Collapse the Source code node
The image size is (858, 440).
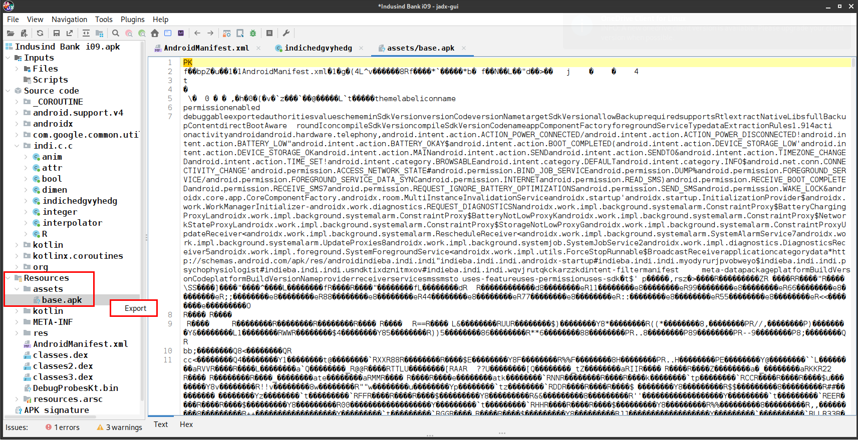coord(8,91)
